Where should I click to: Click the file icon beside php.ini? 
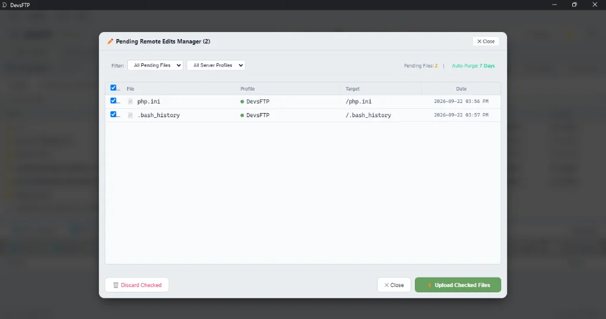(130, 102)
